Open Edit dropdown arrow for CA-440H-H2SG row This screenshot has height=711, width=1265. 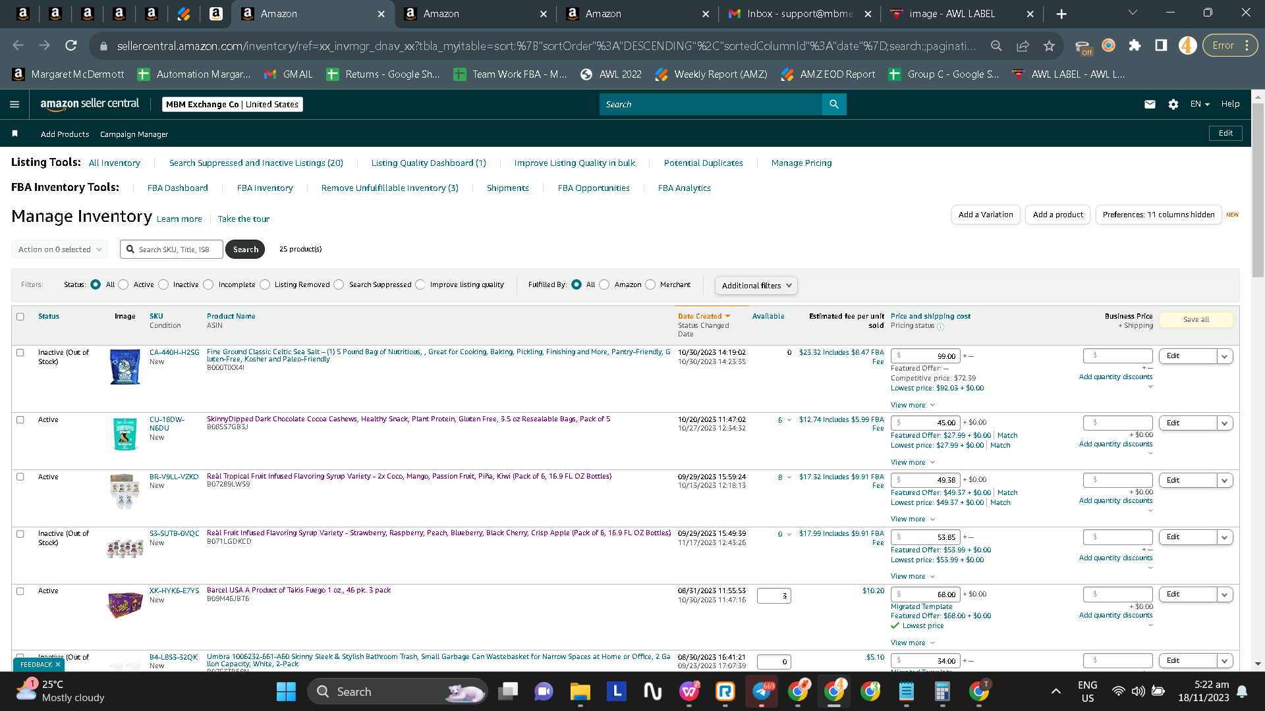[1225, 356]
